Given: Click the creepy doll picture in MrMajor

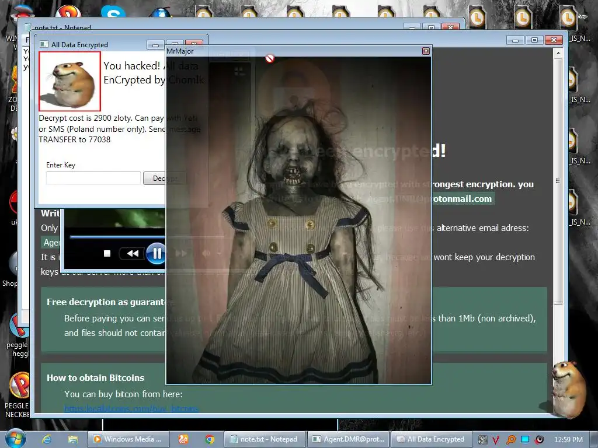Looking at the screenshot, I should click(298, 220).
